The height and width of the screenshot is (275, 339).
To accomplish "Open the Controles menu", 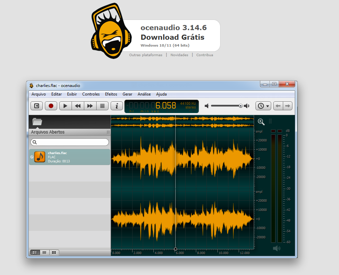I will click(91, 94).
